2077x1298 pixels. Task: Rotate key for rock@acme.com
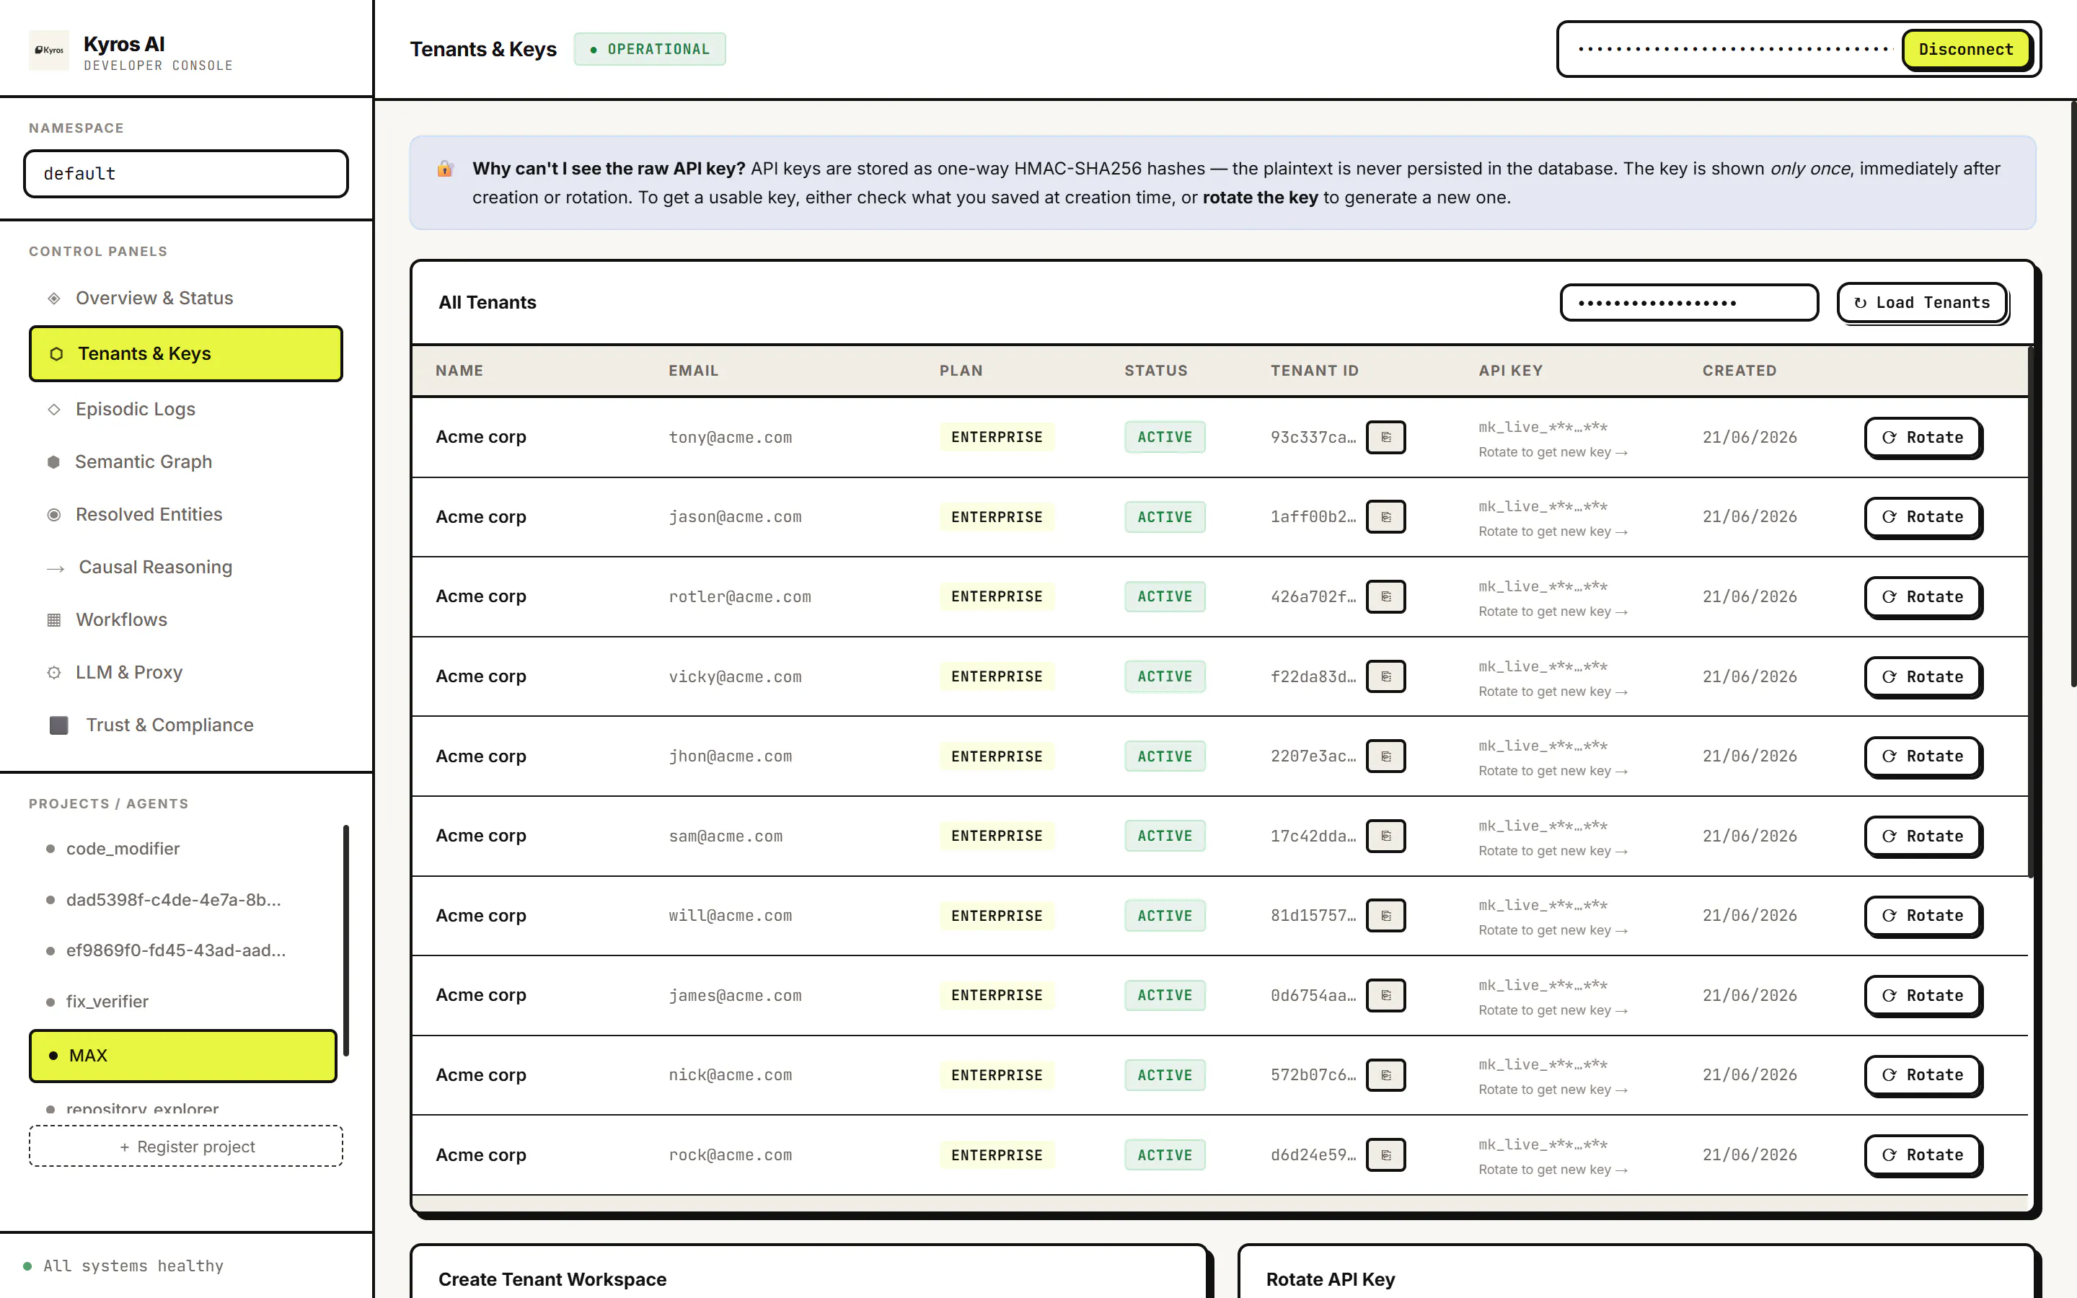[1923, 1154]
